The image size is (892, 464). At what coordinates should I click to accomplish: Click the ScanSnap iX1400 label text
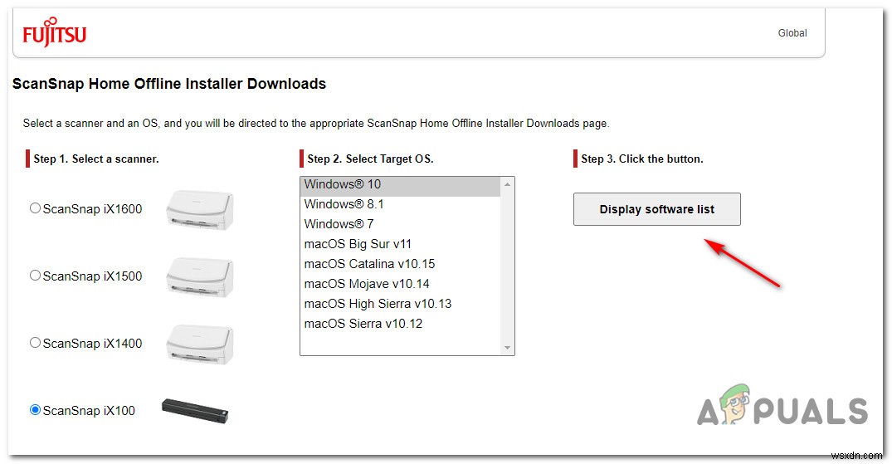[x=92, y=344]
